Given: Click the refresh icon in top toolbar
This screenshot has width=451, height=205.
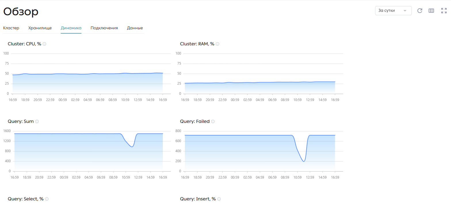Looking at the screenshot, I should point(420,11).
